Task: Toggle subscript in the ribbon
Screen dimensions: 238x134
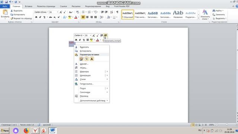Action: tap(55, 17)
